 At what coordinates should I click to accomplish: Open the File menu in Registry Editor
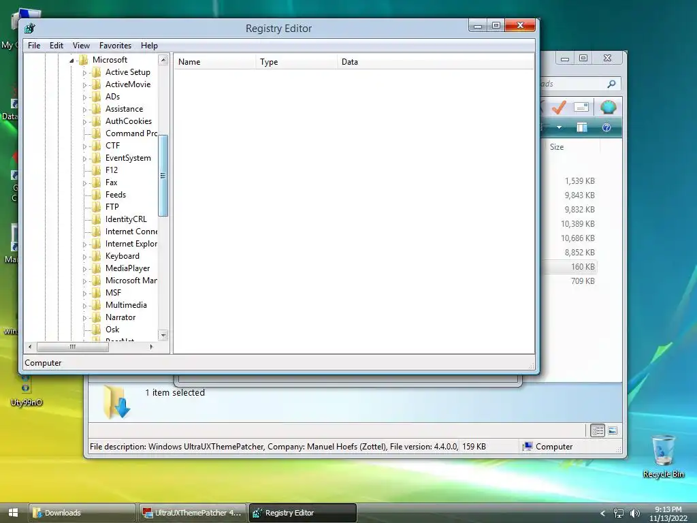coord(34,46)
